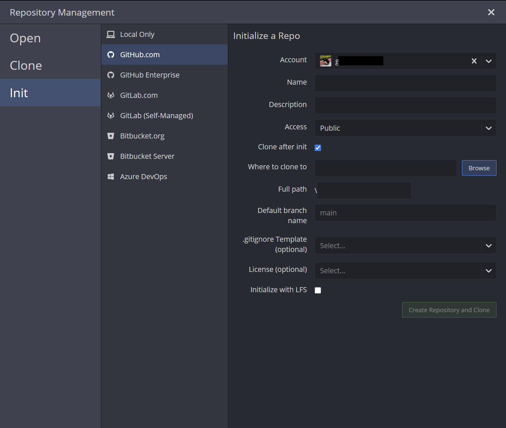Click the Bitbucket.org bucket icon
Image resolution: width=506 pixels, height=428 pixels.
(x=111, y=136)
